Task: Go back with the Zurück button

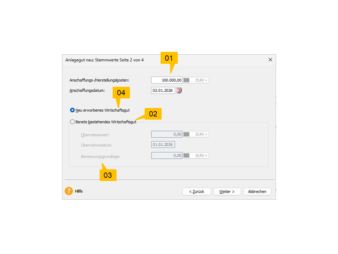Action: pyautogui.click(x=196, y=191)
